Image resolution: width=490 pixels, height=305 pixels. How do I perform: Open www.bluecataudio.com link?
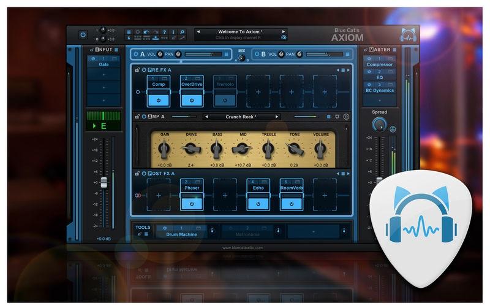coord(243,248)
